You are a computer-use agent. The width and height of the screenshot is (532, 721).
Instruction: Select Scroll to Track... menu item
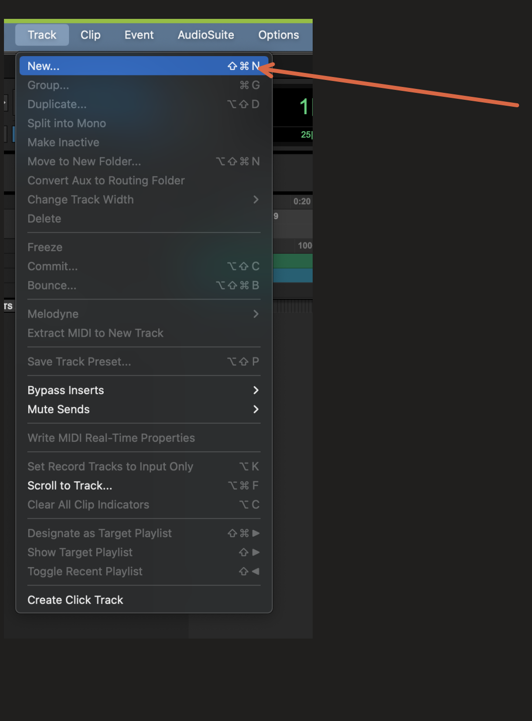point(70,486)
